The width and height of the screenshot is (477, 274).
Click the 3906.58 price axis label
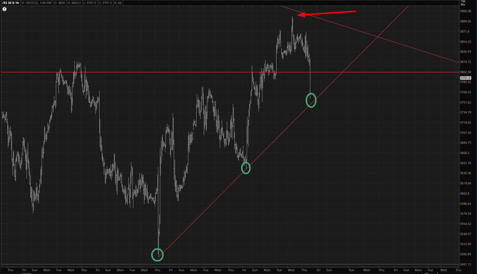[465, 11]
